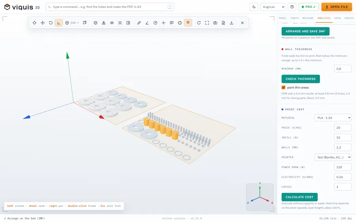Click the export document icon
This screenshot has height=222, width=356.
[x=223, y=23]
